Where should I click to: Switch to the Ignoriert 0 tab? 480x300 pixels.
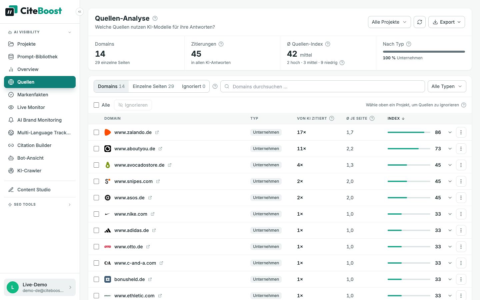(194, 86)
